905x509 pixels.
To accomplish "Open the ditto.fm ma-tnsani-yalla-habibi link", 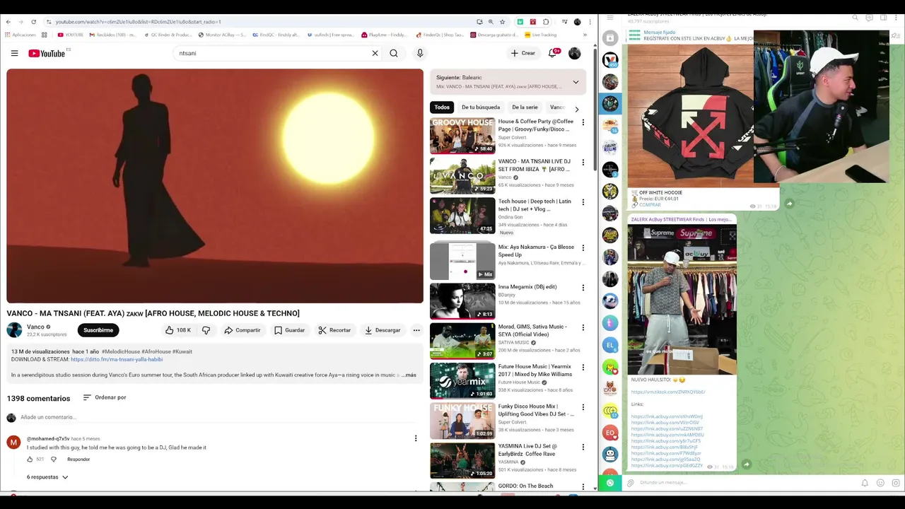I will click(117, 359).
